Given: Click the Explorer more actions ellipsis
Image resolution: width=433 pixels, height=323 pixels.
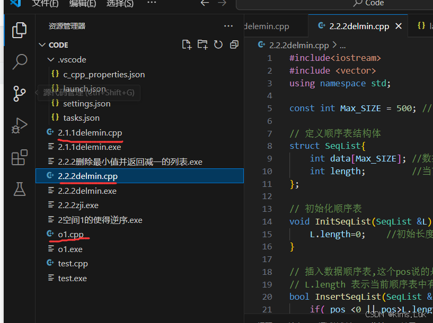Looking at the screenshot, I should [228, 25].
